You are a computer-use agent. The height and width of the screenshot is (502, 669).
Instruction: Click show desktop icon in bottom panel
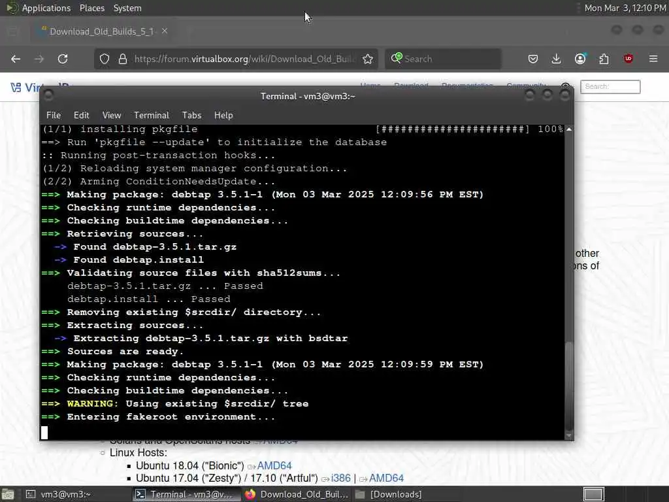[8, 494]
